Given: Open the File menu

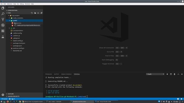Looking at the screenshot, I should tap(1, 4).
